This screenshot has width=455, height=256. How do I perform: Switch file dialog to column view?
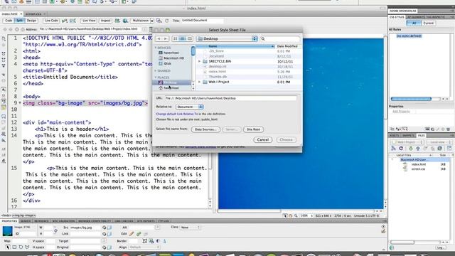[x=190, y=38]
